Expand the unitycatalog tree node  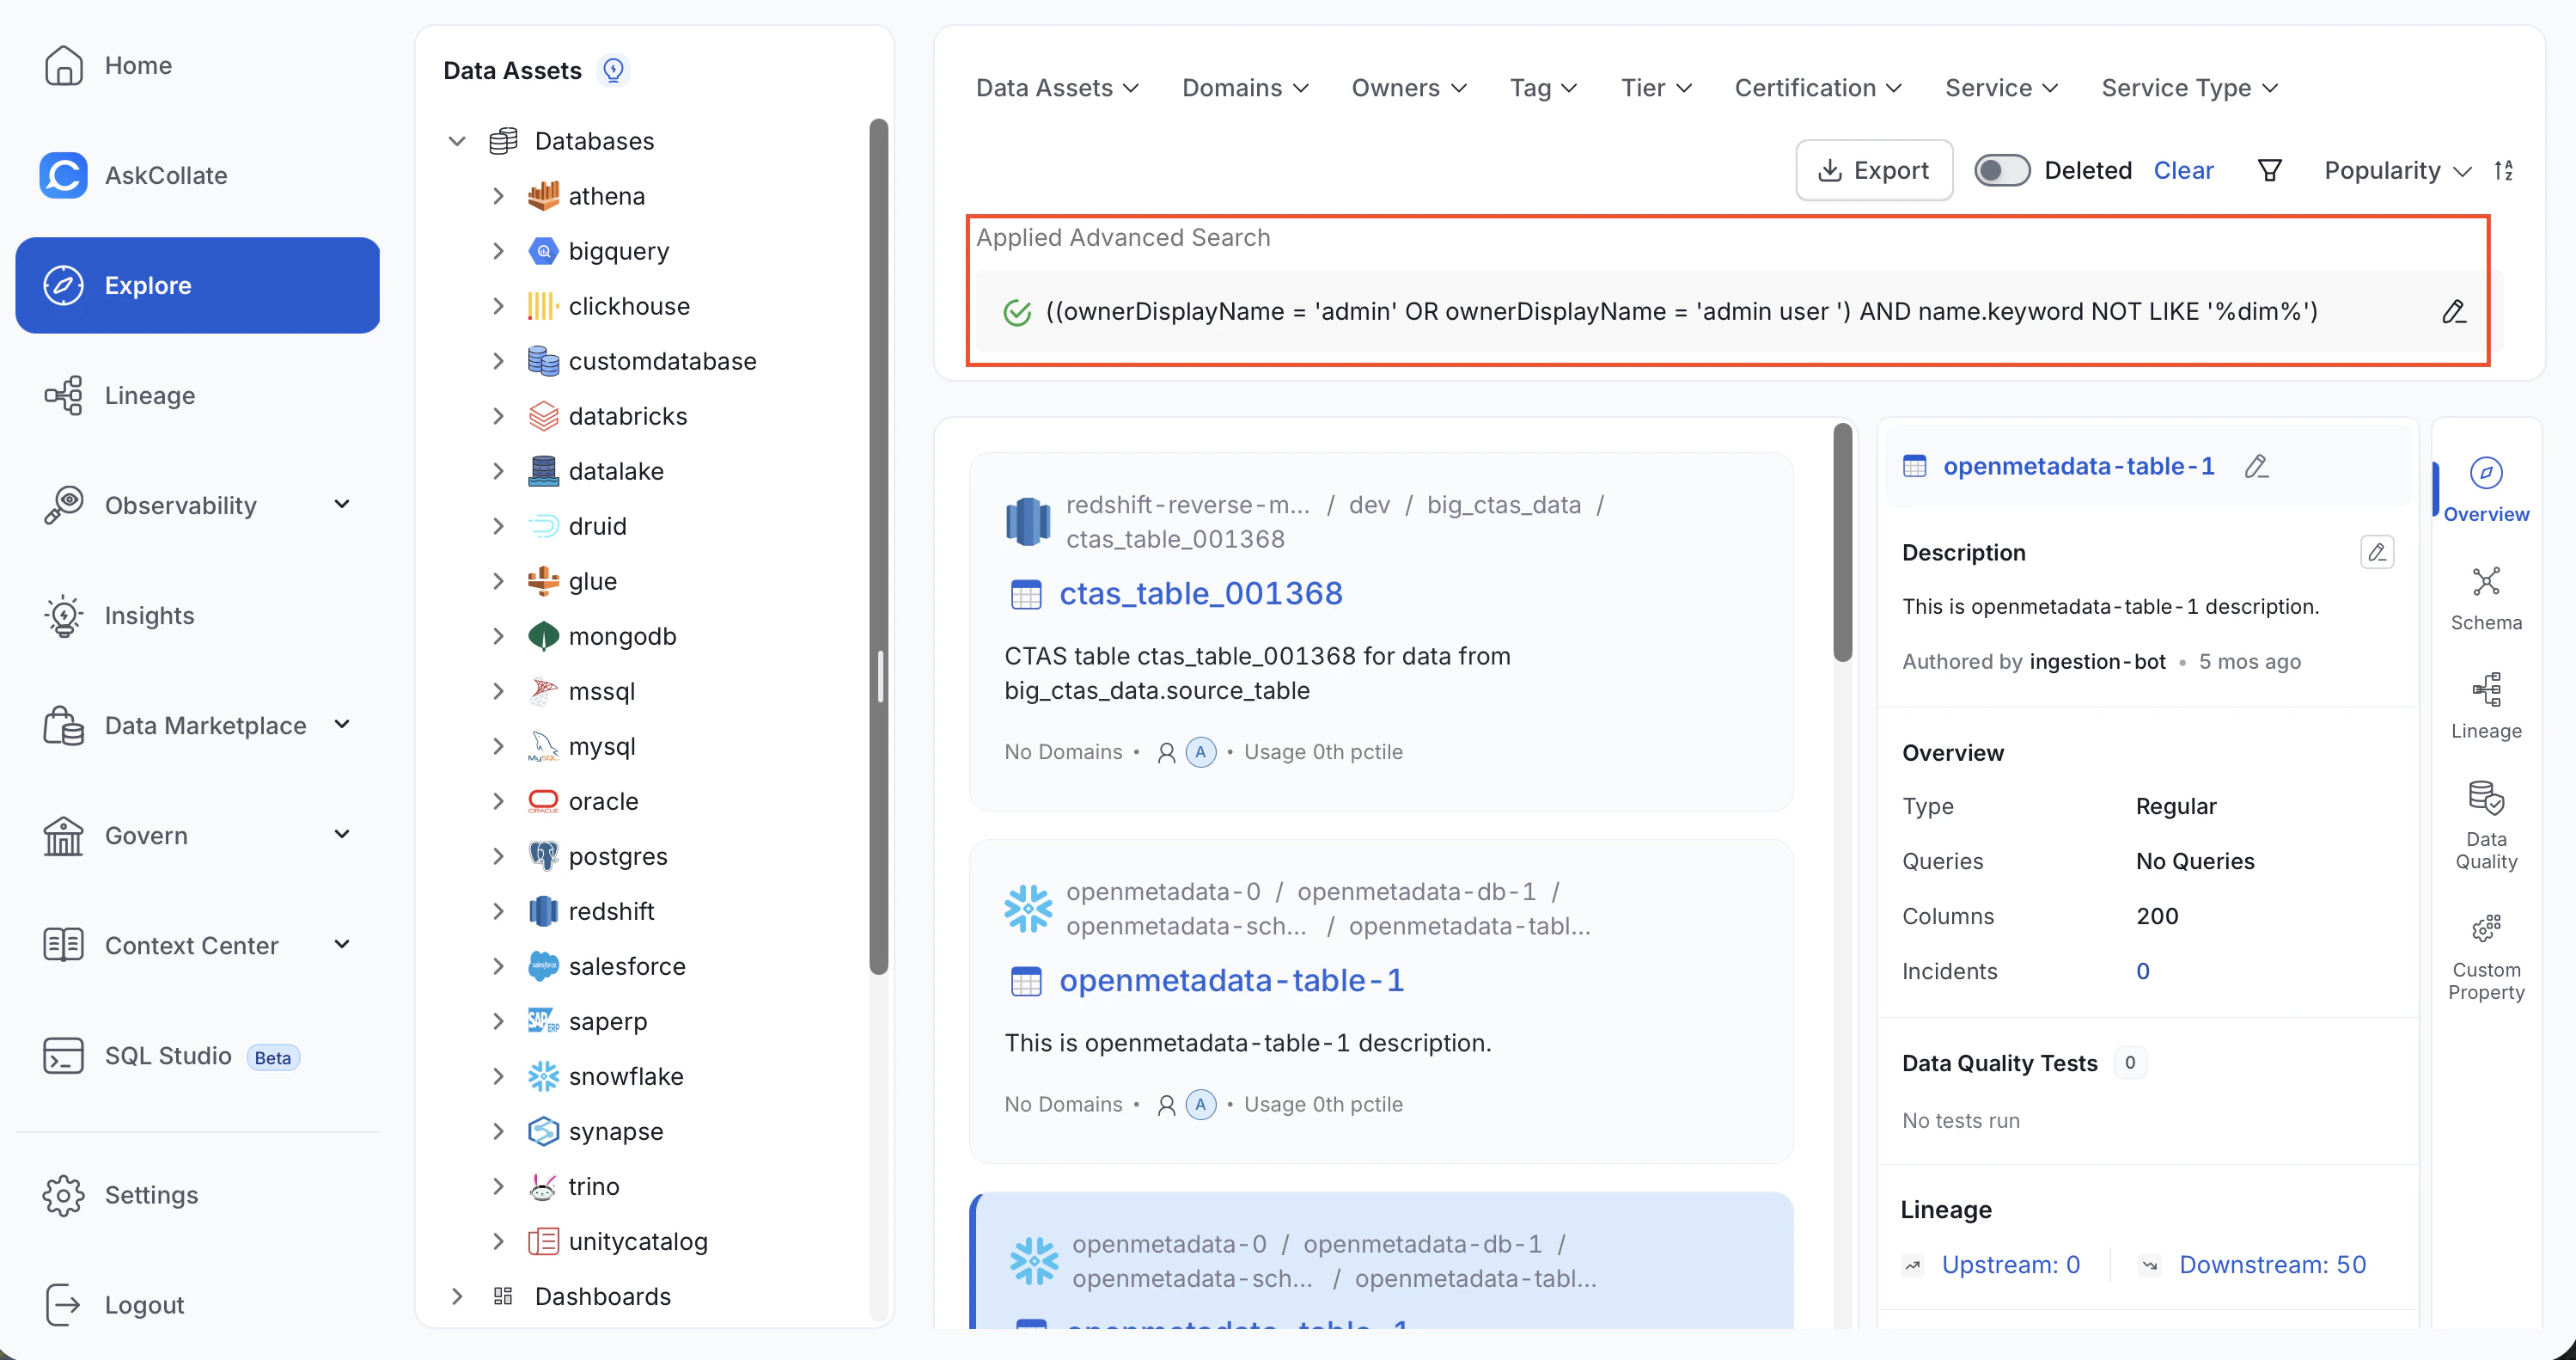[x=498, y=1242]
